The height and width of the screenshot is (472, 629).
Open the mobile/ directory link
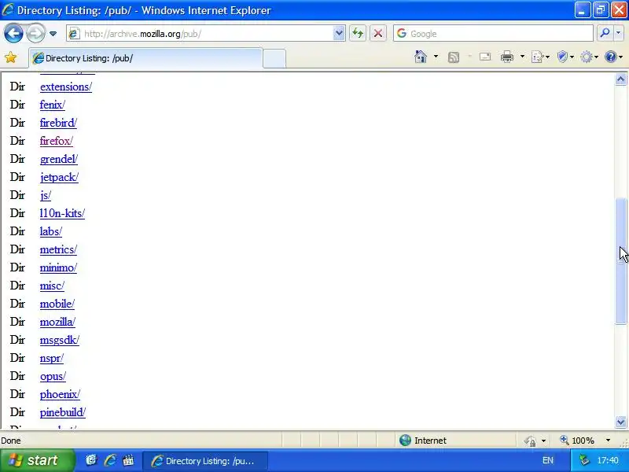point(57,304)
